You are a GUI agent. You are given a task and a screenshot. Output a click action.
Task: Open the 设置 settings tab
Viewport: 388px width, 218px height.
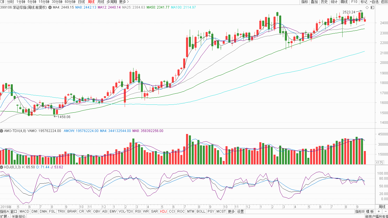click(241, 211)
